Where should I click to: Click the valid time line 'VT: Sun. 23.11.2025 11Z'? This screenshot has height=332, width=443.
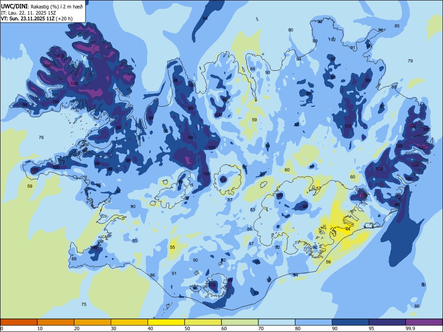tap(27, 19)
